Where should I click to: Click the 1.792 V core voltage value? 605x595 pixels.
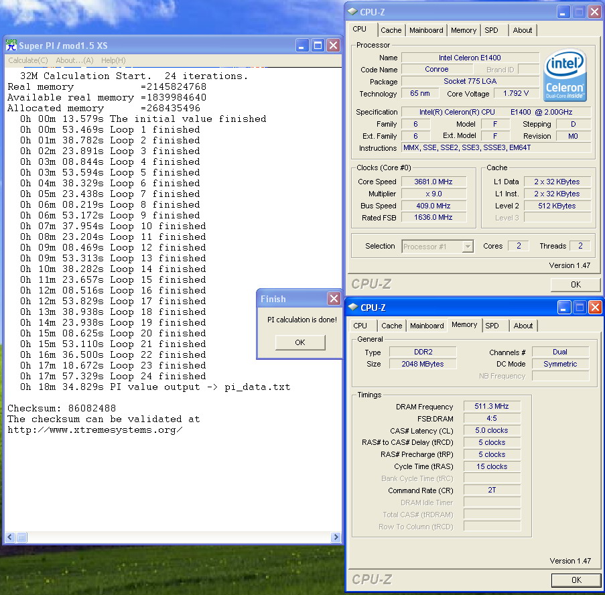tap(516, 93)
